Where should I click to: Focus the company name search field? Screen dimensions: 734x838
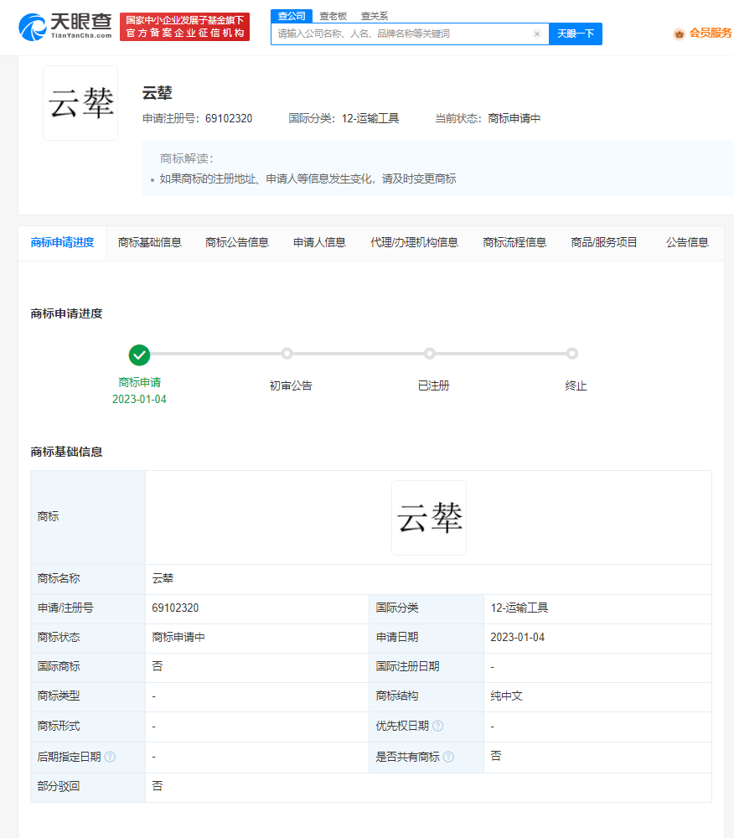click(402, 34)
